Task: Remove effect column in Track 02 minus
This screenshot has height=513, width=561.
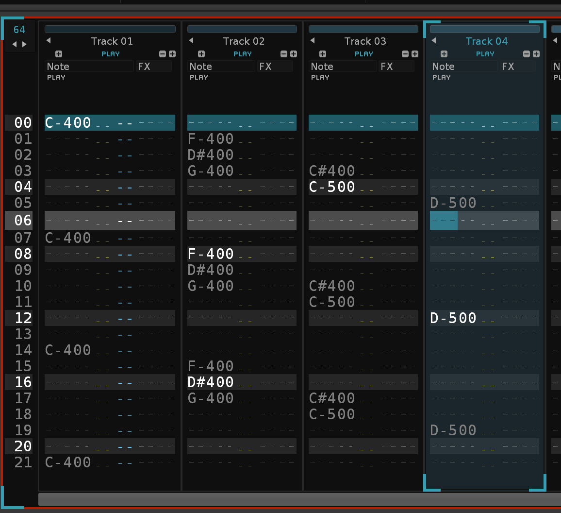Action: click(x=284, y=54)
